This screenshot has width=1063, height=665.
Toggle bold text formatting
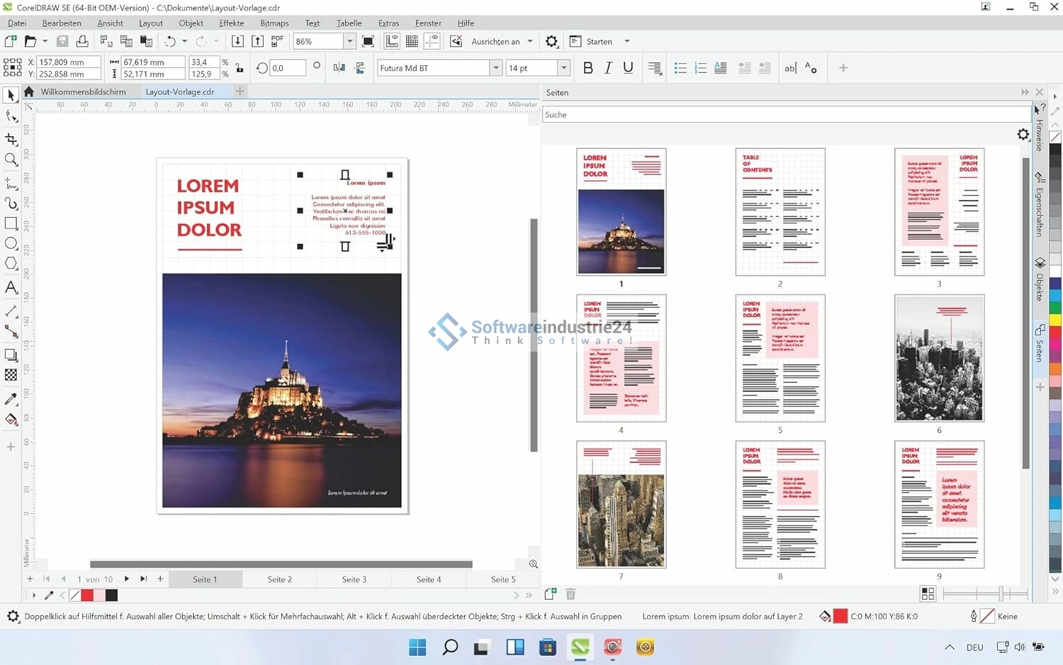pos(587,68)
